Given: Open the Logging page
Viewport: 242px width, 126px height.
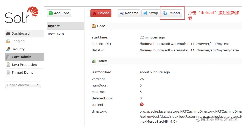Looking at the screenshot, I should click(24, 41).
